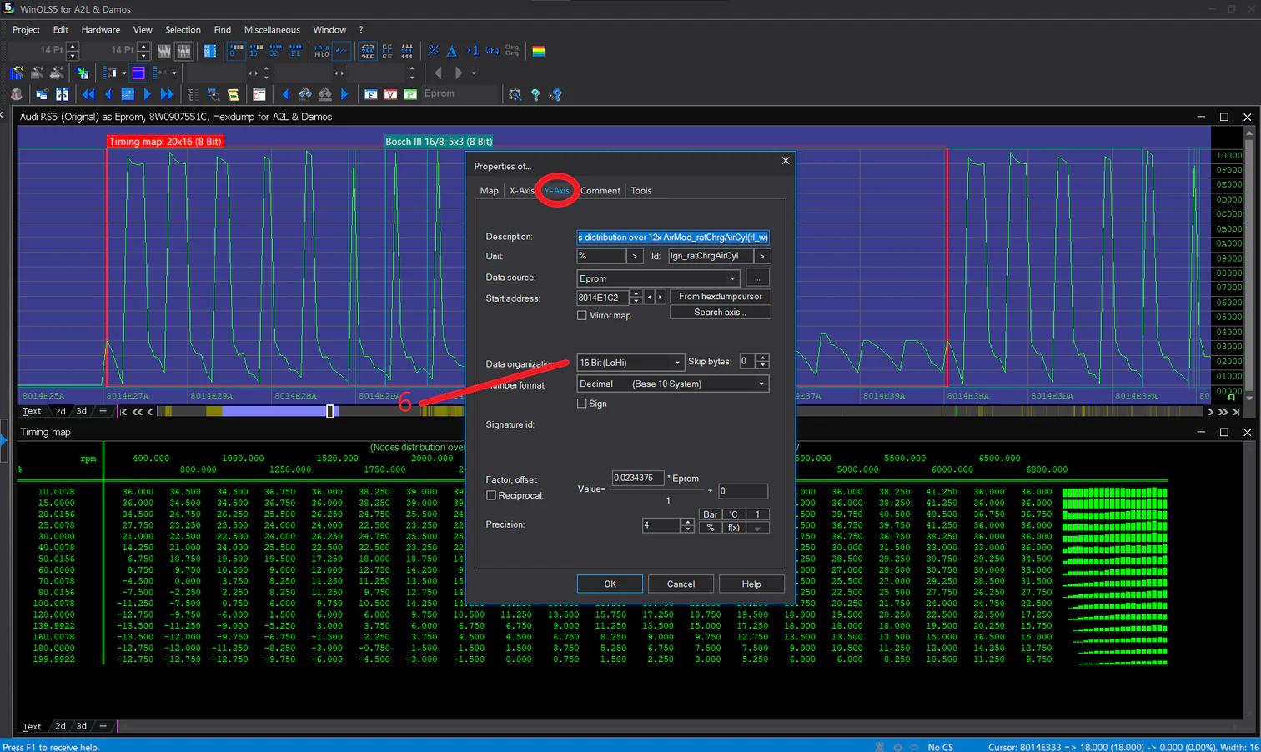Enable the Sign checkbox
Viewport: 1261px width, 752px height.
582,403
